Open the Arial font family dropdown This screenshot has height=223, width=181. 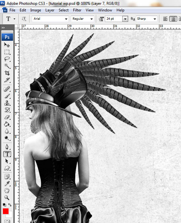tap(50, 19)
